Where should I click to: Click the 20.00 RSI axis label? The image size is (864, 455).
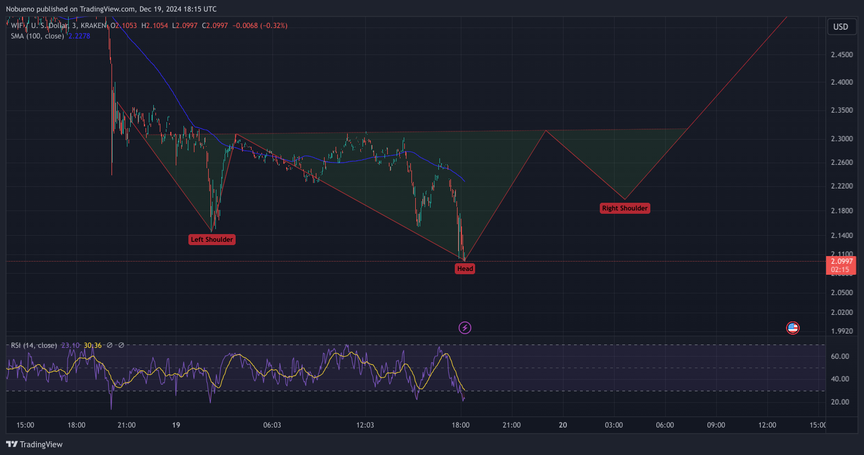[840, 402]
